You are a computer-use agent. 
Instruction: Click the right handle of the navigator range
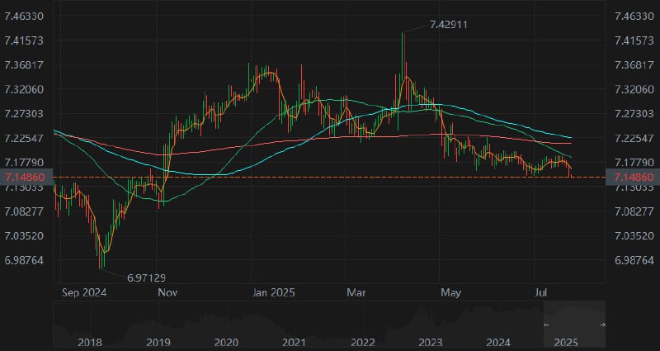tap(606, 325)
